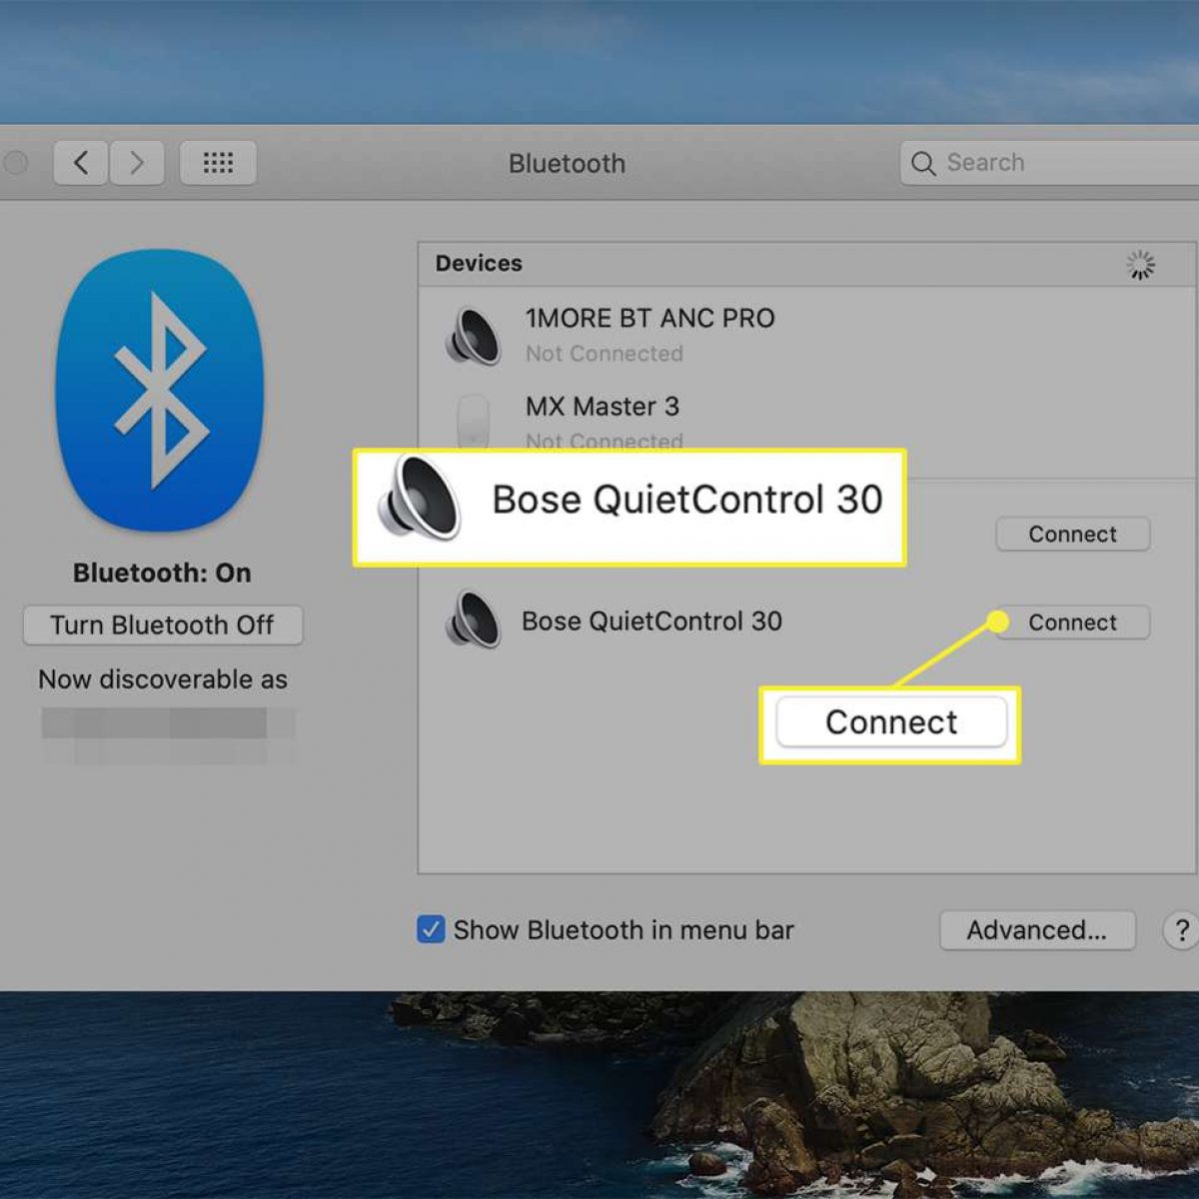The width and height of the screenshot is (1199, 1199).
Task: Select the 1MORE BT ANC PRO device name
Action: tap(649, 319)
